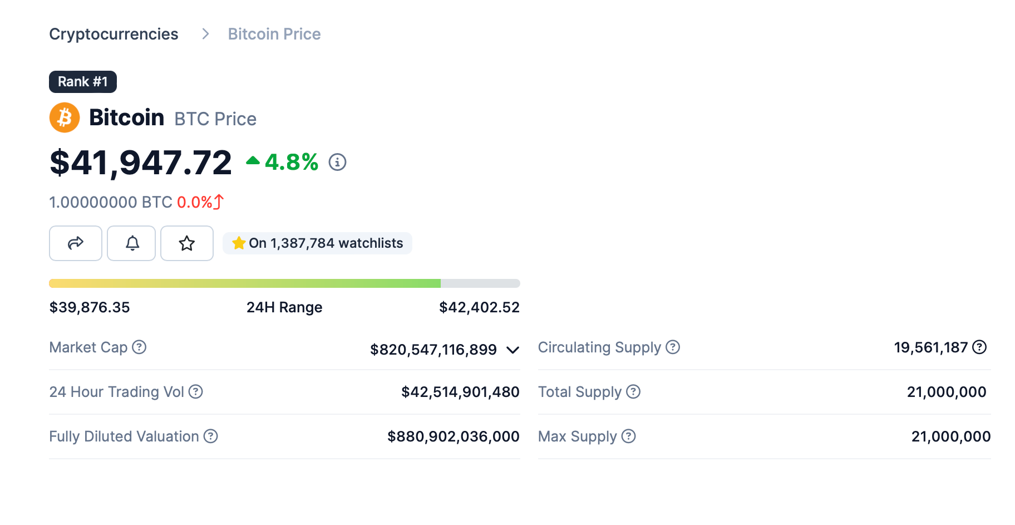Click help icon beside Market Cap label

point(139,347)
